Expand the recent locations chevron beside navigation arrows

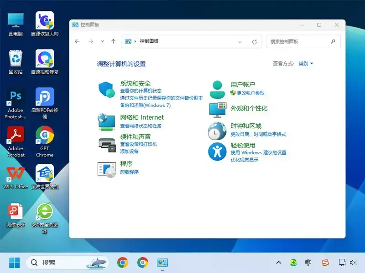click(x=102, y=41)
